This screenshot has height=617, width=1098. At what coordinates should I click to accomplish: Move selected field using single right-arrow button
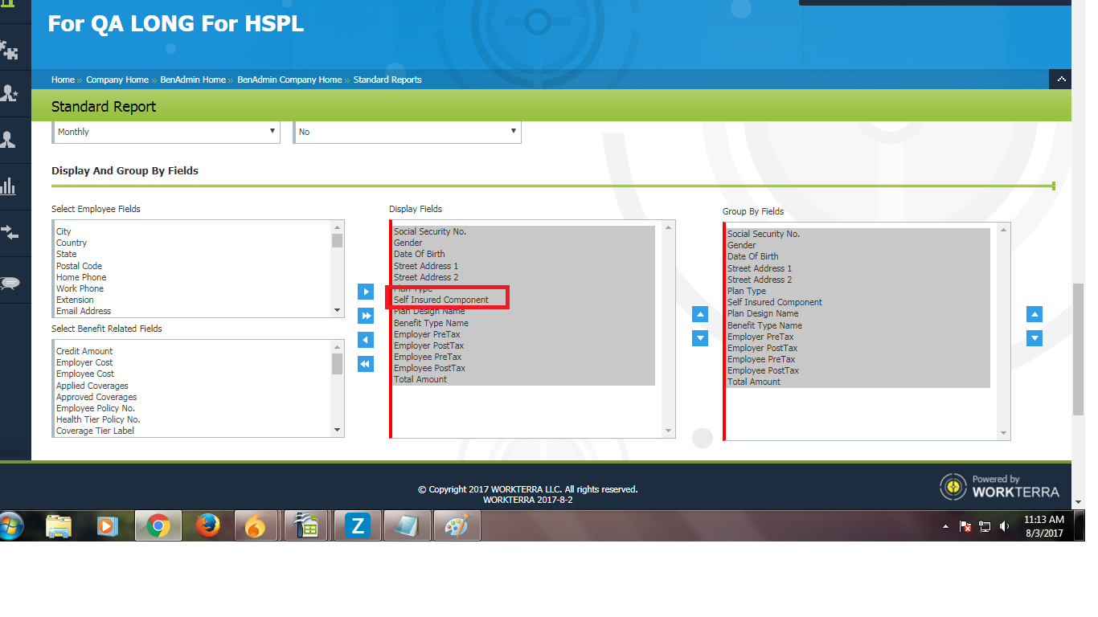[x=366, y=292]
